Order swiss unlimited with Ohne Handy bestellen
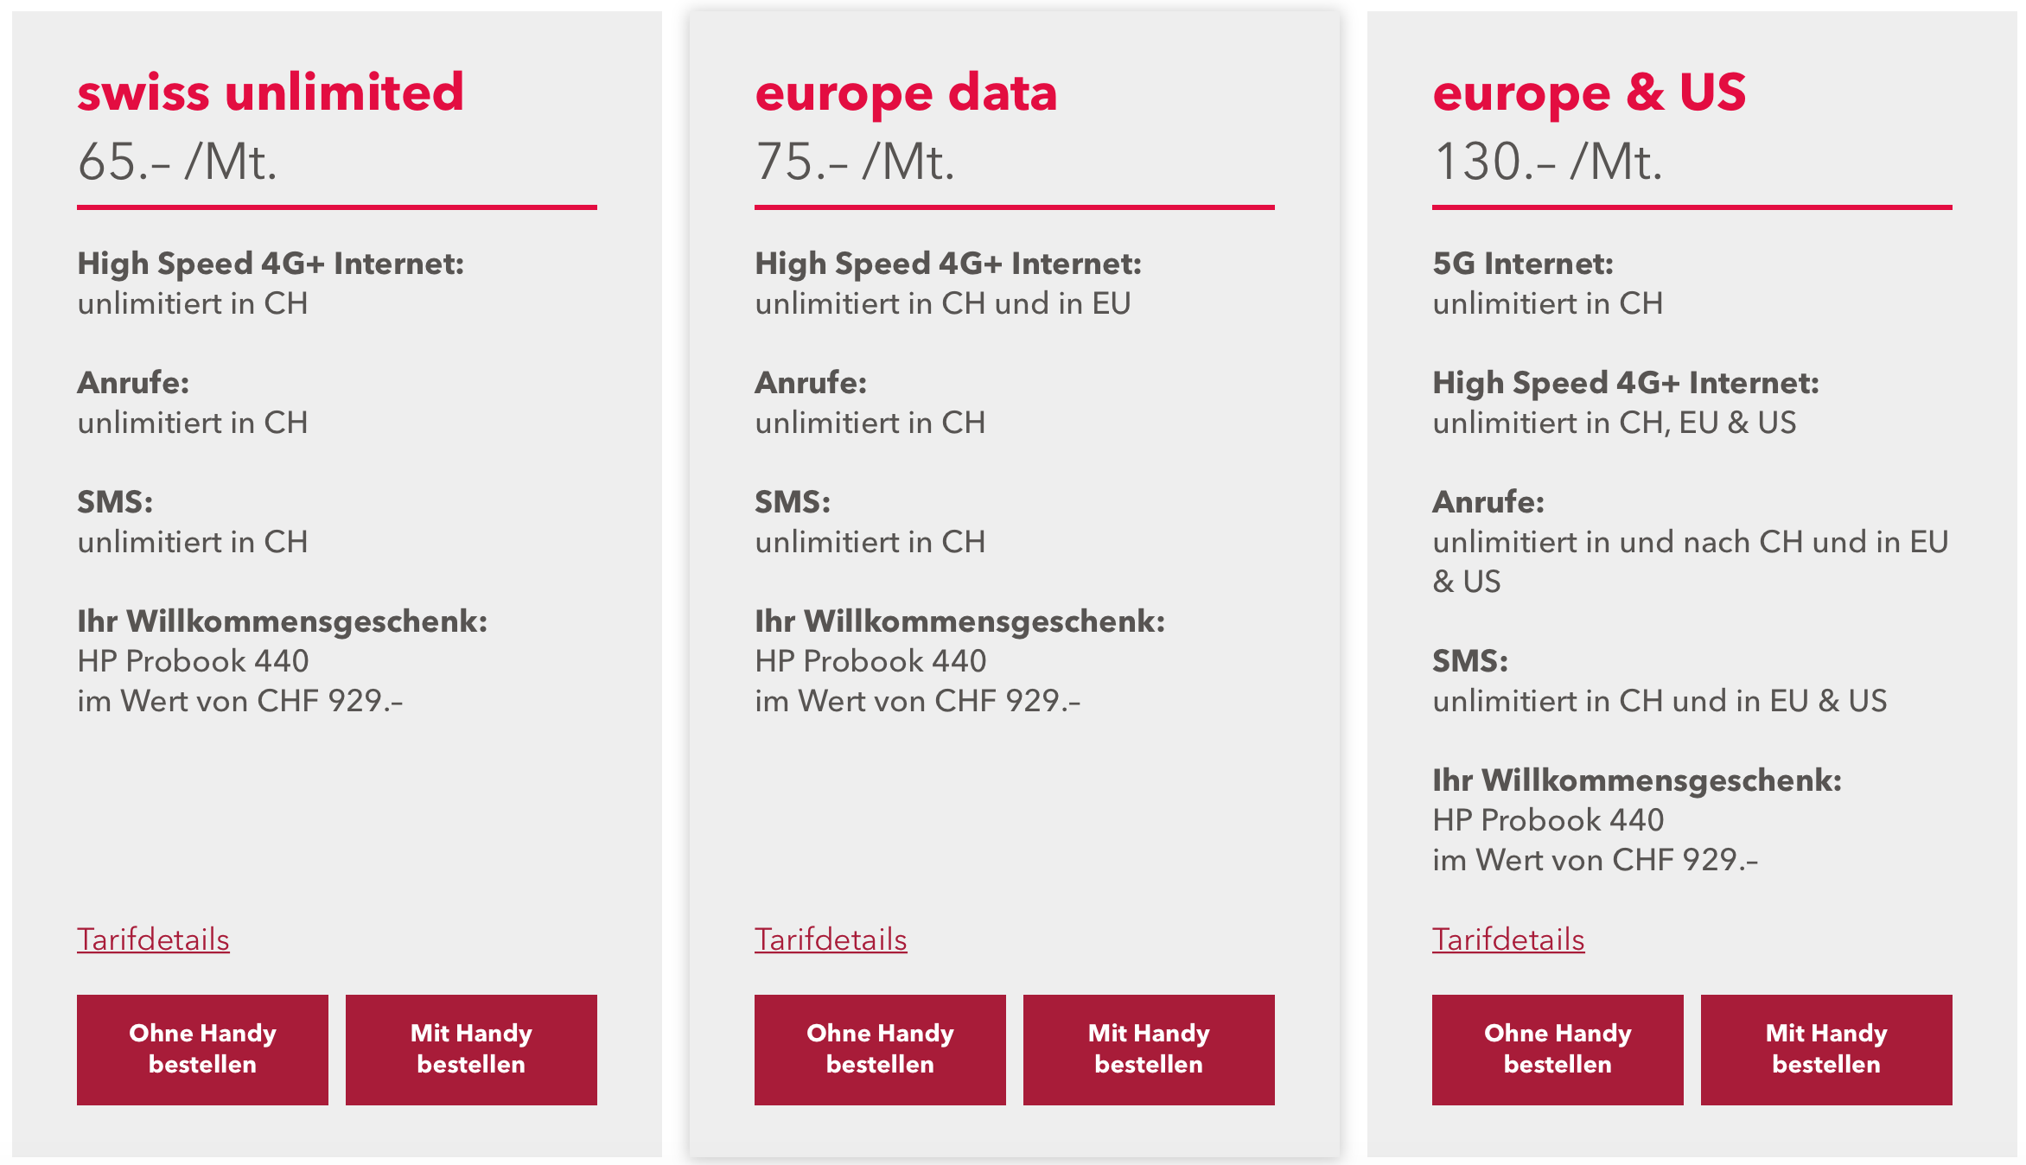The image size is (2026, 1165). [x=202, y=1049]
